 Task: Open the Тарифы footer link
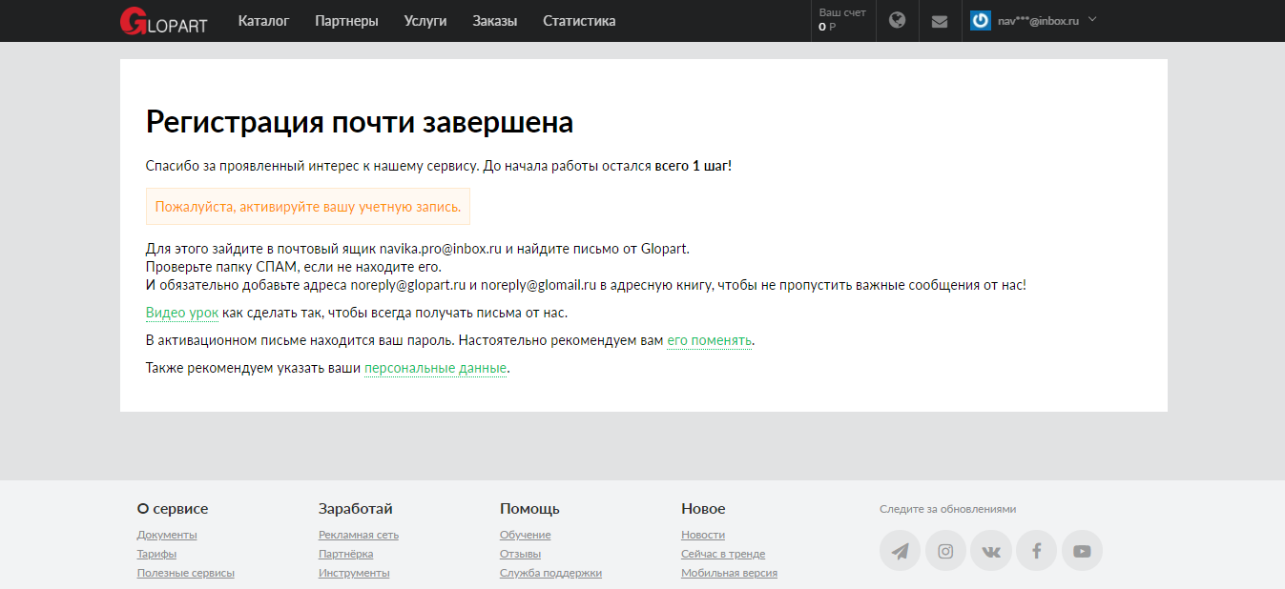coord(156,554)
